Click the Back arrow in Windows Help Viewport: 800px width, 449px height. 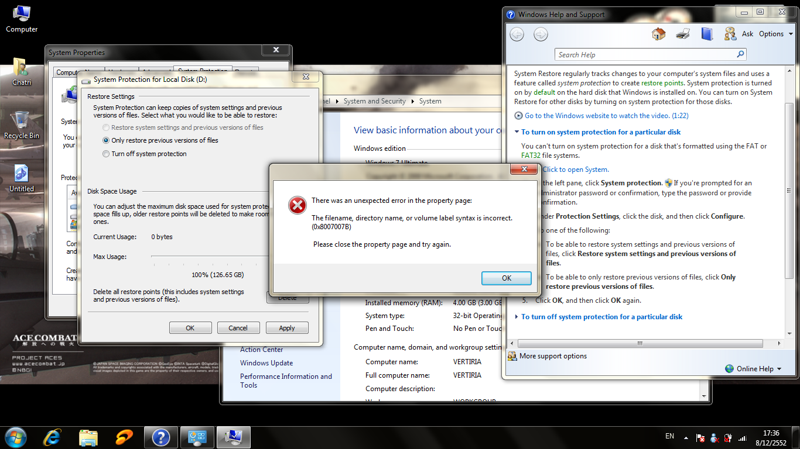517,34
